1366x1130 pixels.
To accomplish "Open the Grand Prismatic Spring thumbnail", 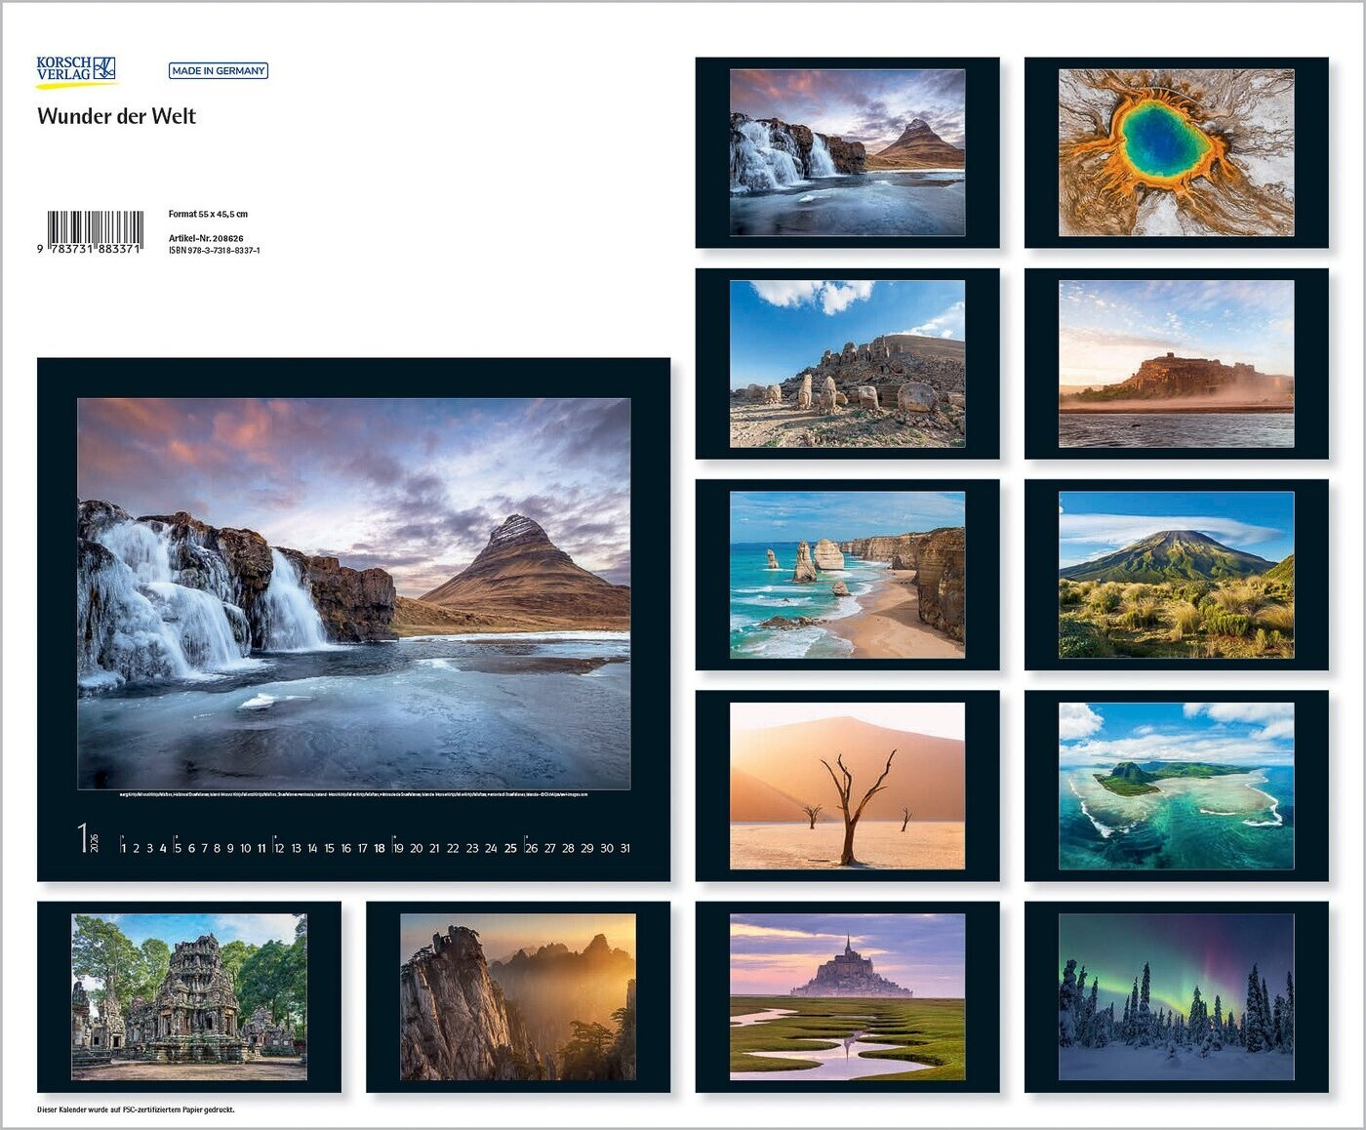I will pos(1176,152).
